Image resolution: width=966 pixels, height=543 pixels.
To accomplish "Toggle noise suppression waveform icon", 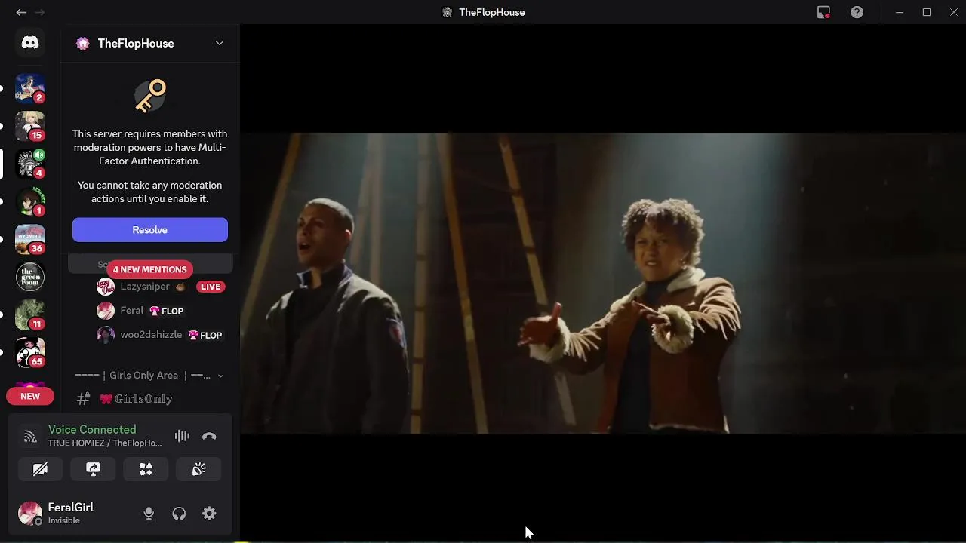I will coord(182,436).
